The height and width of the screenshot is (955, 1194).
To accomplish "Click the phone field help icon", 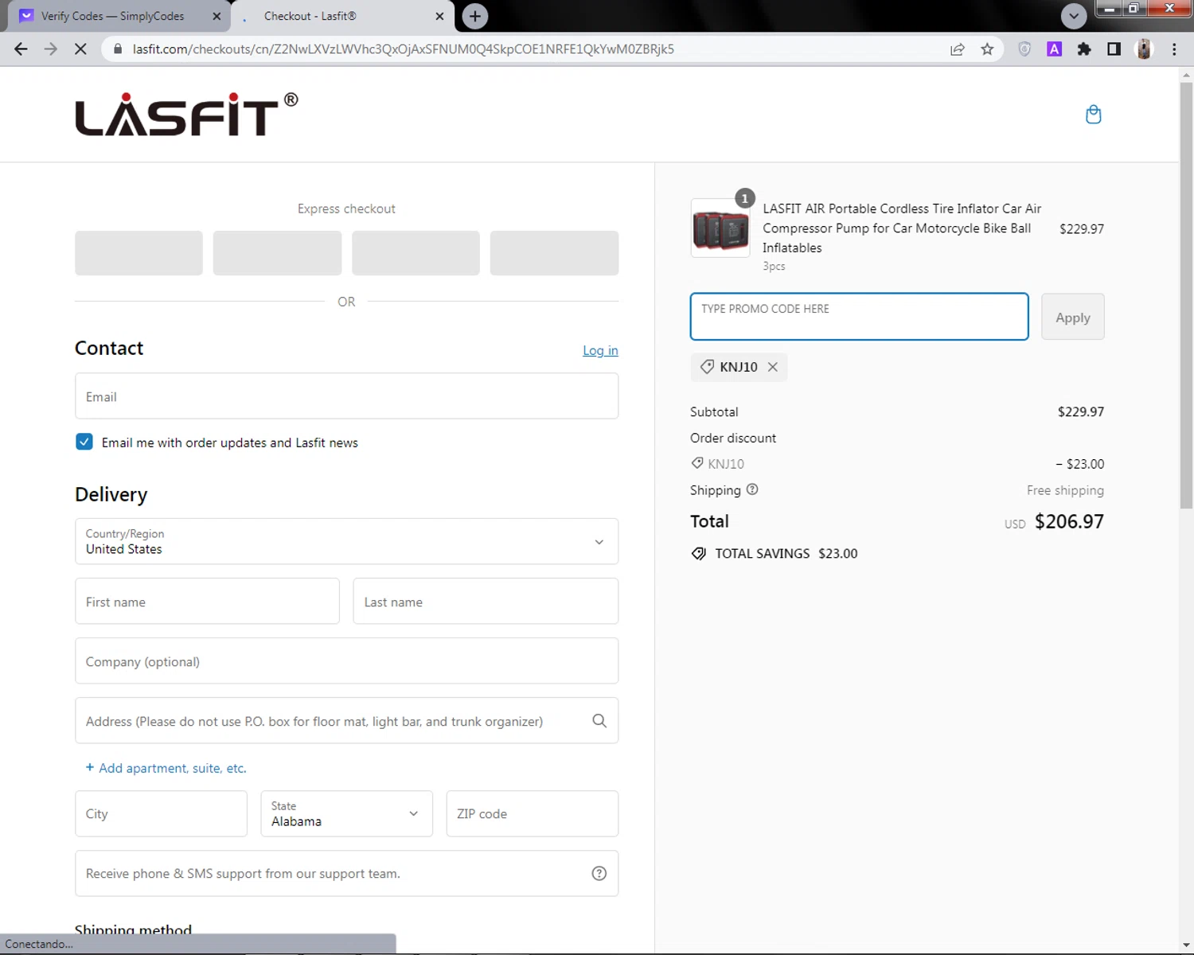I will (599, 874).
